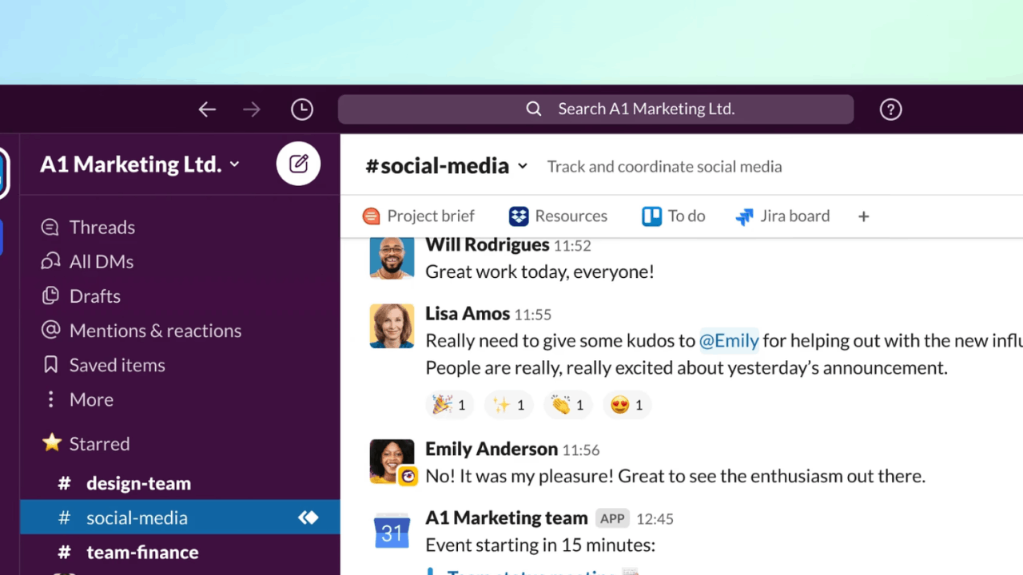Open the history clock icon
Image resolution: width=1023 pixels, height=575 pixels.
pyautogui.click(x=302, y=109)
